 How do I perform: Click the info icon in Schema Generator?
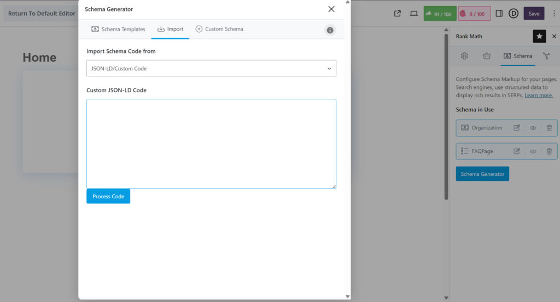point(330,30)
